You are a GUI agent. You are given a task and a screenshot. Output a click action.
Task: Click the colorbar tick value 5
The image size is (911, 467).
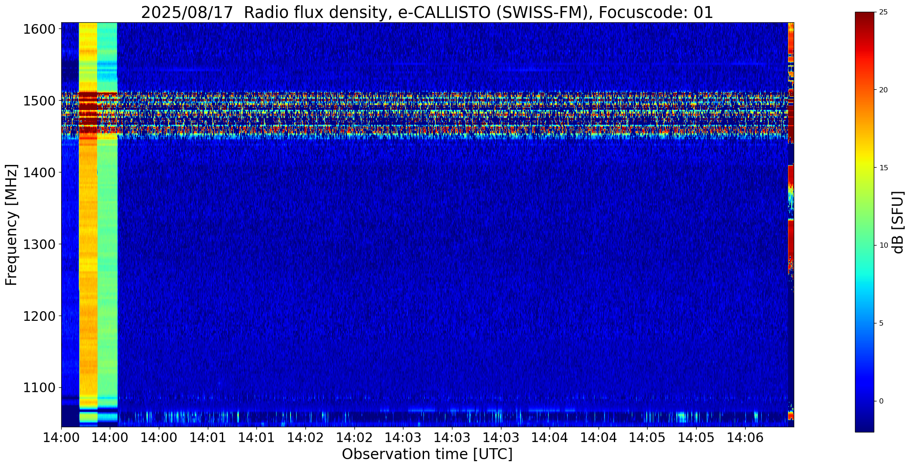pyautogui.click(x=881, y=323)
